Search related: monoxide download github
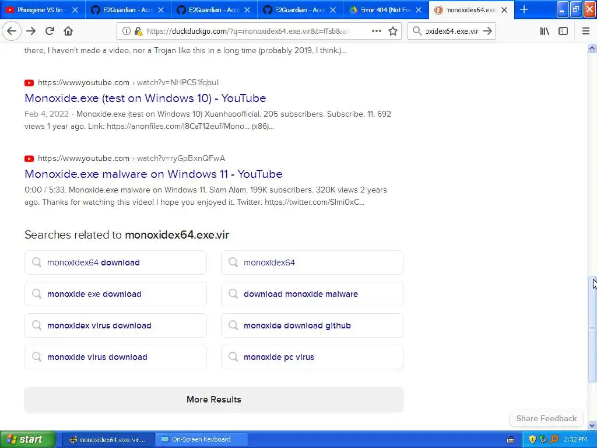This screenshot has width=597, height=448. click(x=312, y=325)
